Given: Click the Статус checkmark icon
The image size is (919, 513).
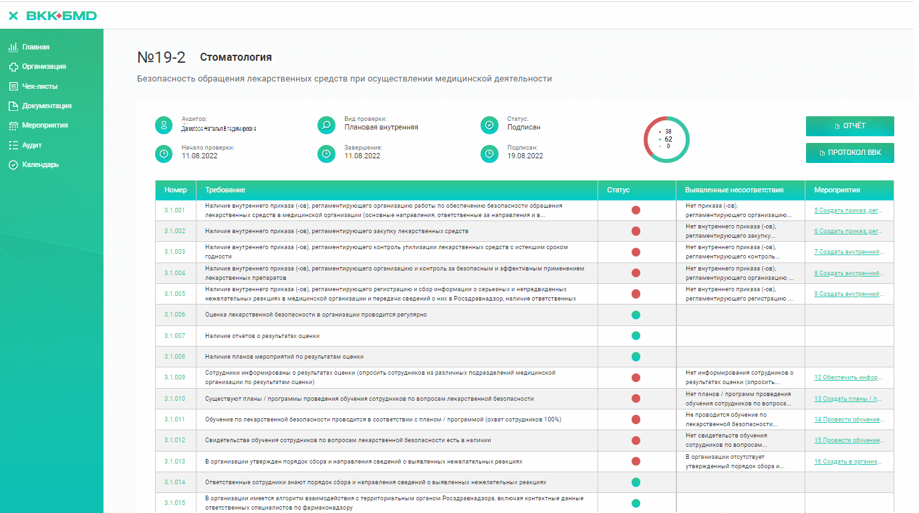Looking at the screenshot, I should pyautogui.click(x=489, y=125).
